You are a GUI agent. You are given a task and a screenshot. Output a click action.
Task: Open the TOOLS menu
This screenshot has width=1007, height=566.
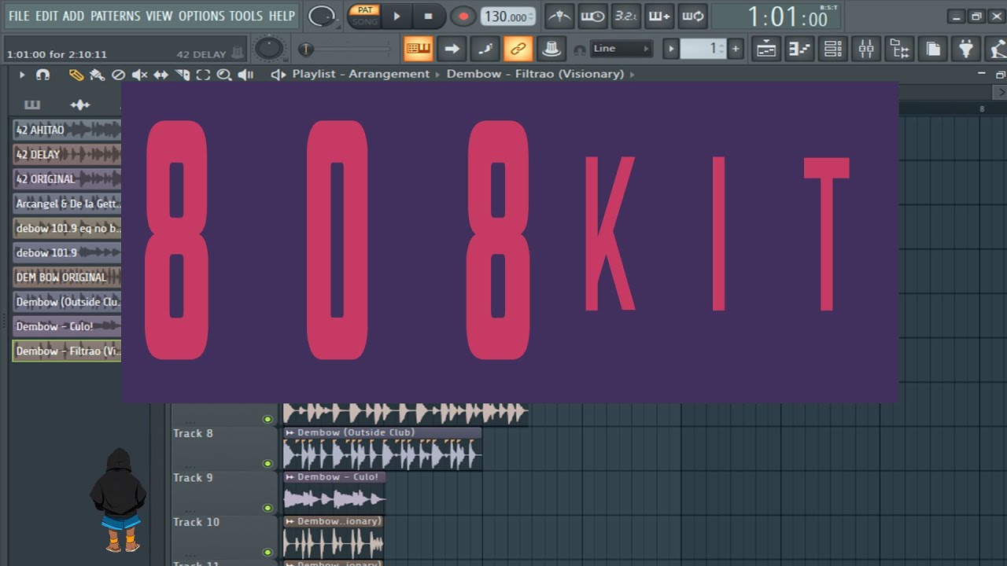246,16
